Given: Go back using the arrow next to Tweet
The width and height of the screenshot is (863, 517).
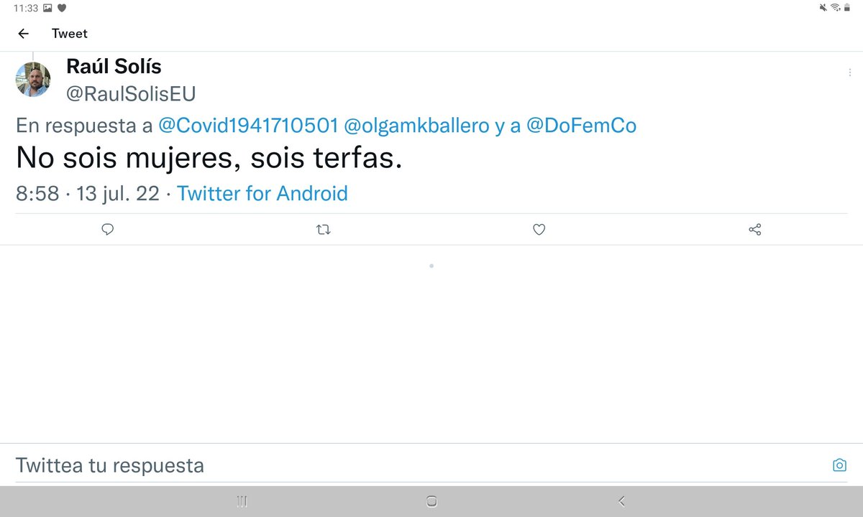Looking at the screenshot, I should [23, 34].
